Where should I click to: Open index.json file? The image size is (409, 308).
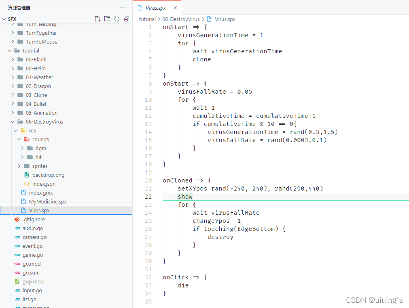pos(44,184)
